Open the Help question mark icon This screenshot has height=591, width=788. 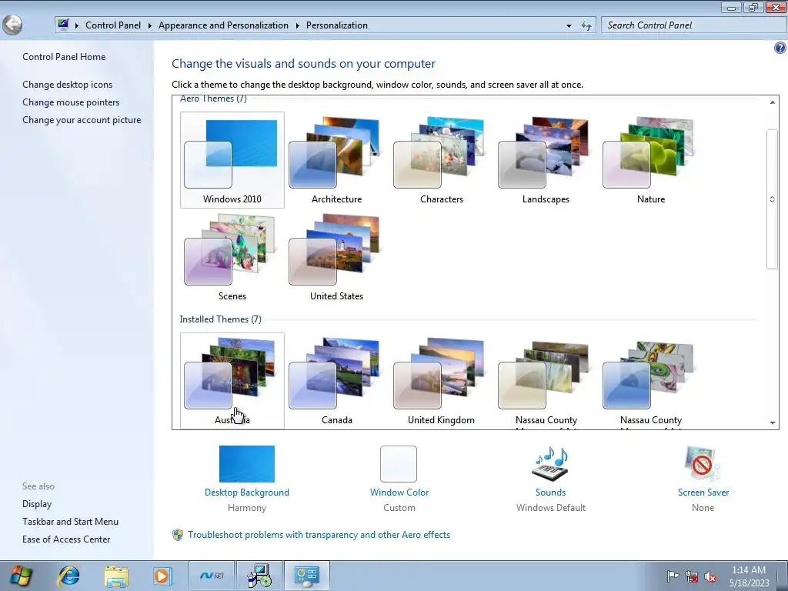point(780,48)
